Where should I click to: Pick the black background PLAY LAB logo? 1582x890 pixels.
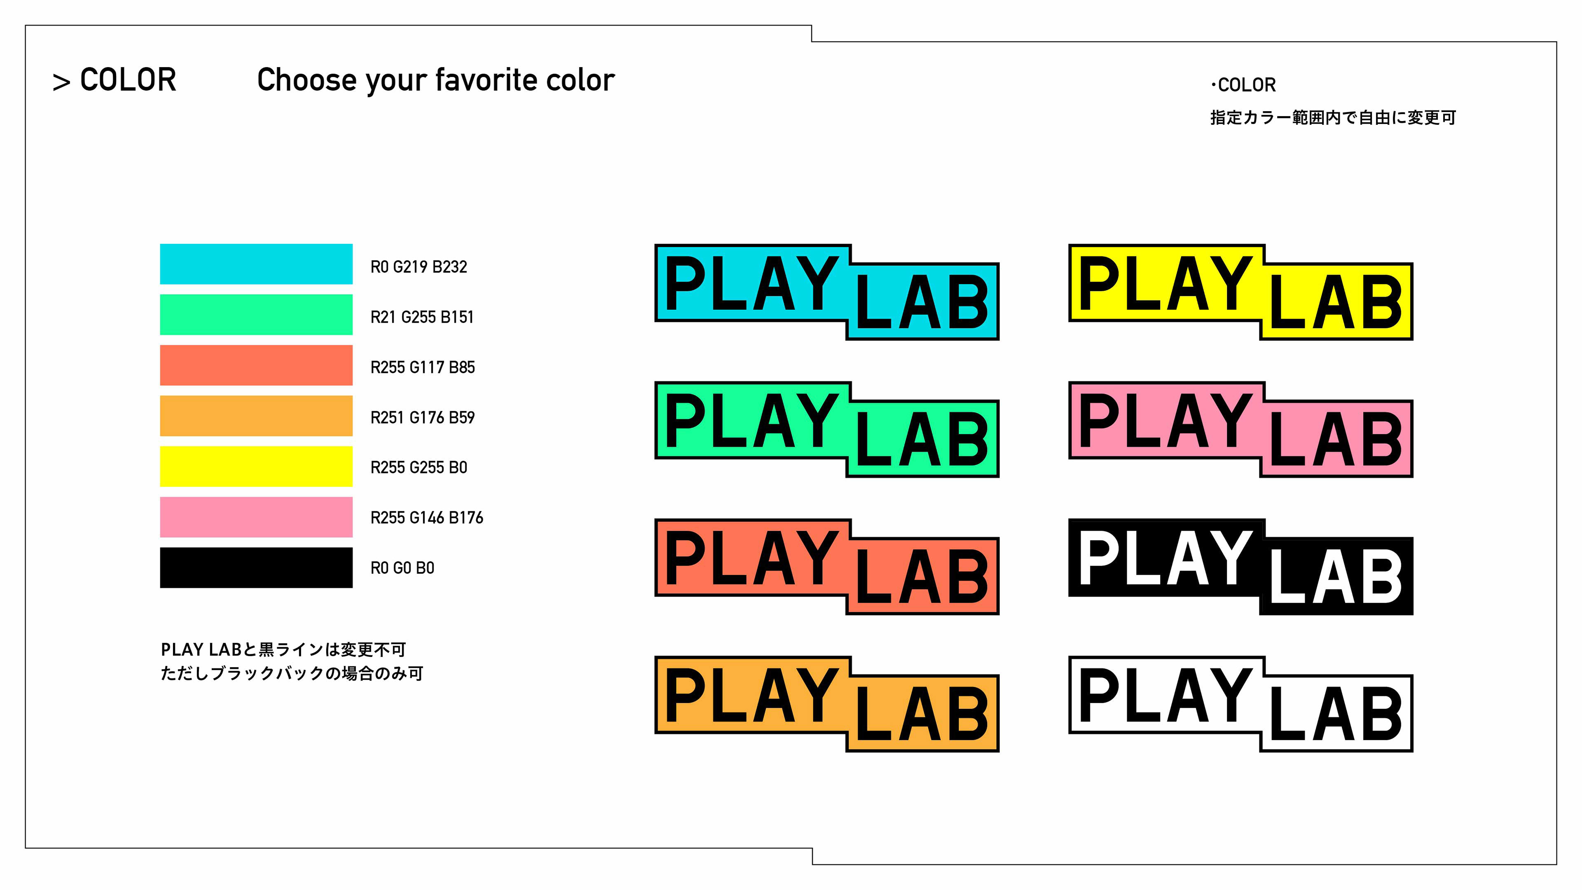[1240, 566]
